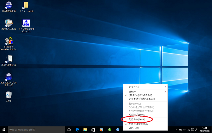Click the date 2015/09/08 in taskbar
The height and width of the screenshot is (133, 212).
coord(205,131)
